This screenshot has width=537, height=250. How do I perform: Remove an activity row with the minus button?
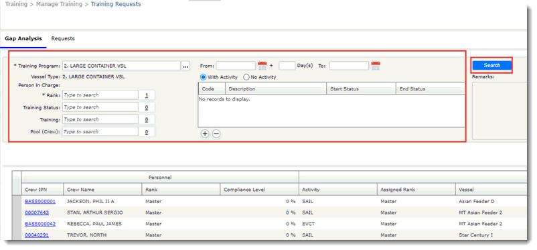(216, 134)
